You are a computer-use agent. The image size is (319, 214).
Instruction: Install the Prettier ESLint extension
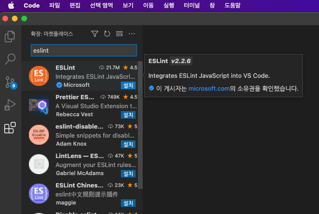click(x=128, y=115)
